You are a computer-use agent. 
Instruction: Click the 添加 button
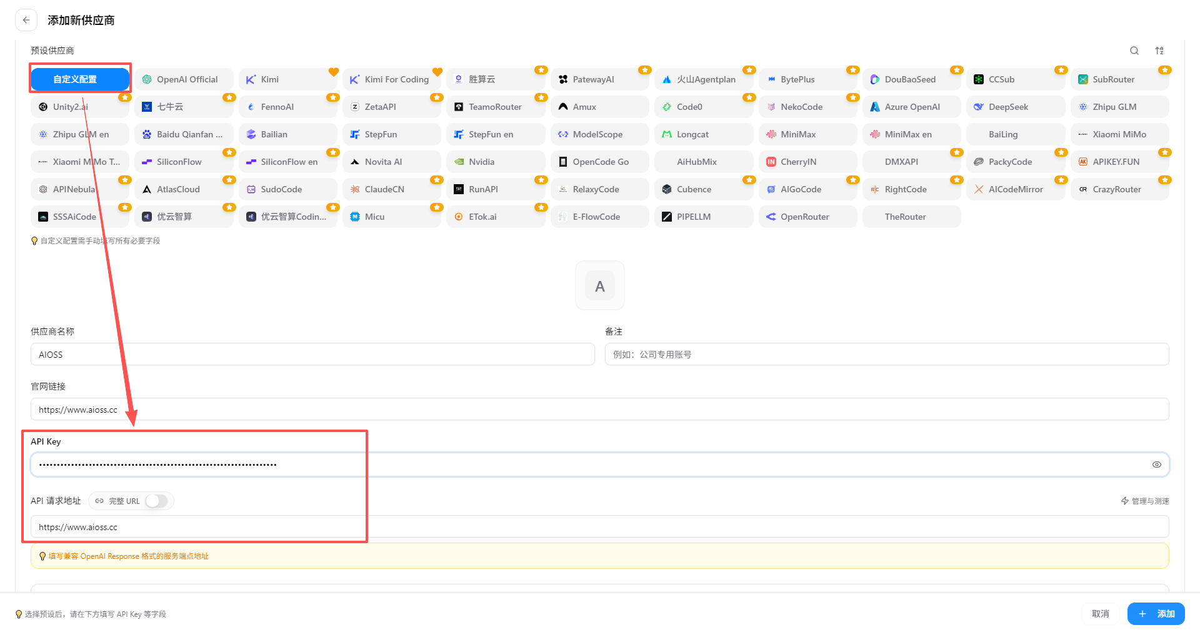click(x=1156, y=614)
